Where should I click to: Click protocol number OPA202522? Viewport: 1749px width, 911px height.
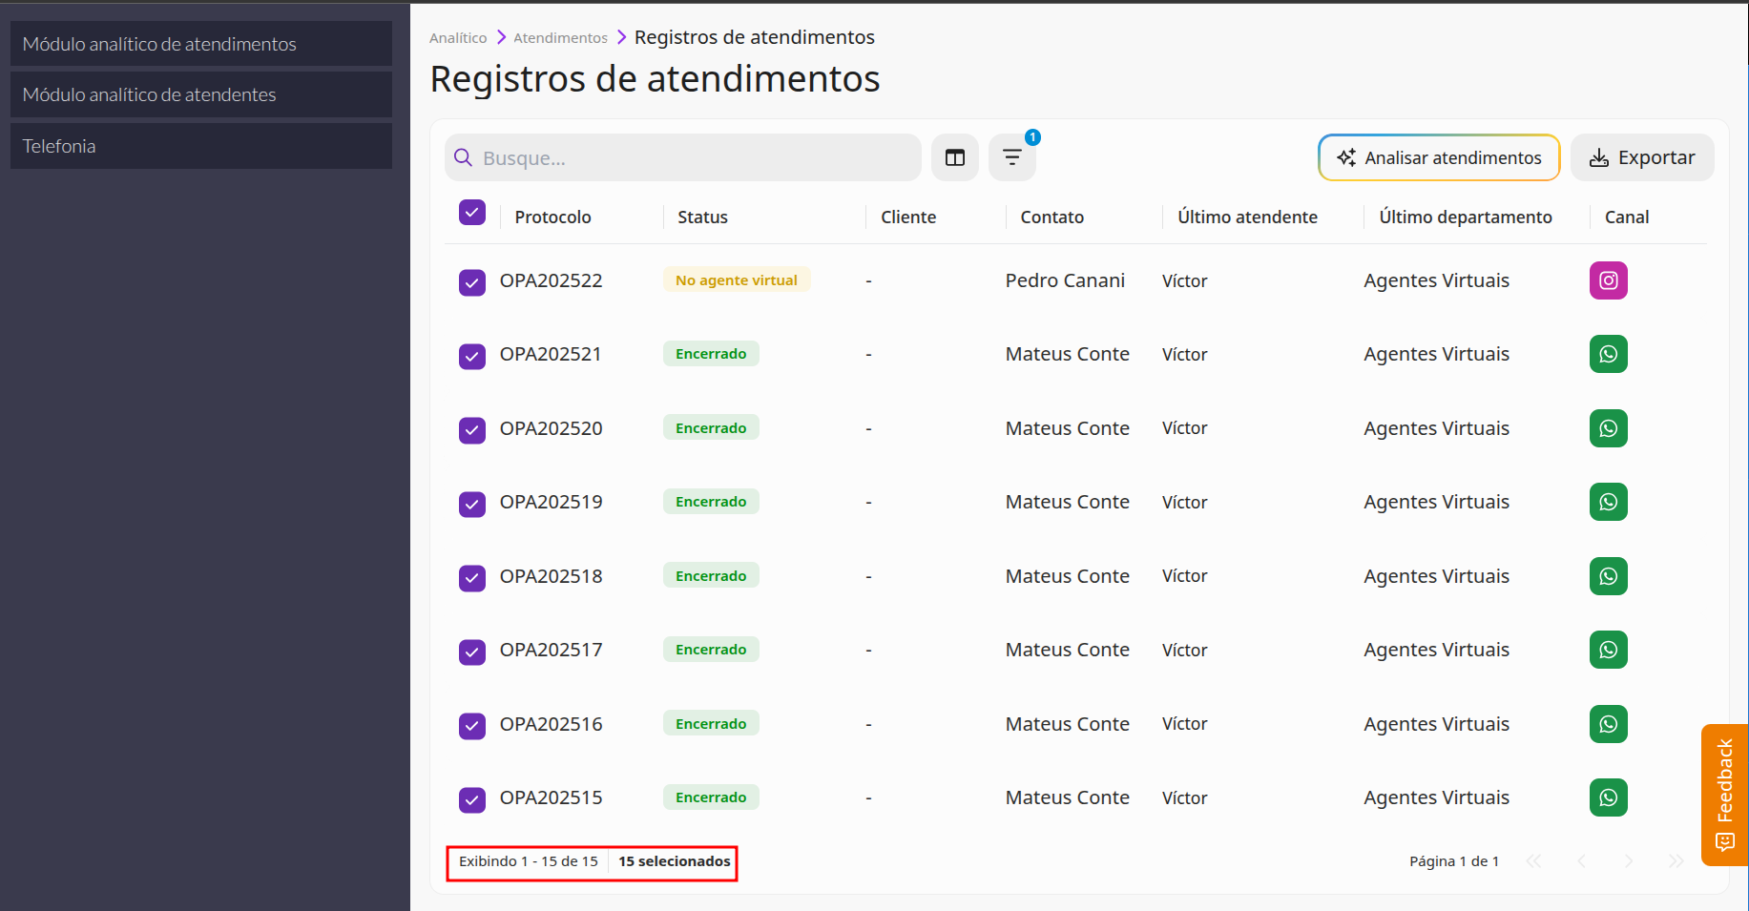(x=552, y=280)
